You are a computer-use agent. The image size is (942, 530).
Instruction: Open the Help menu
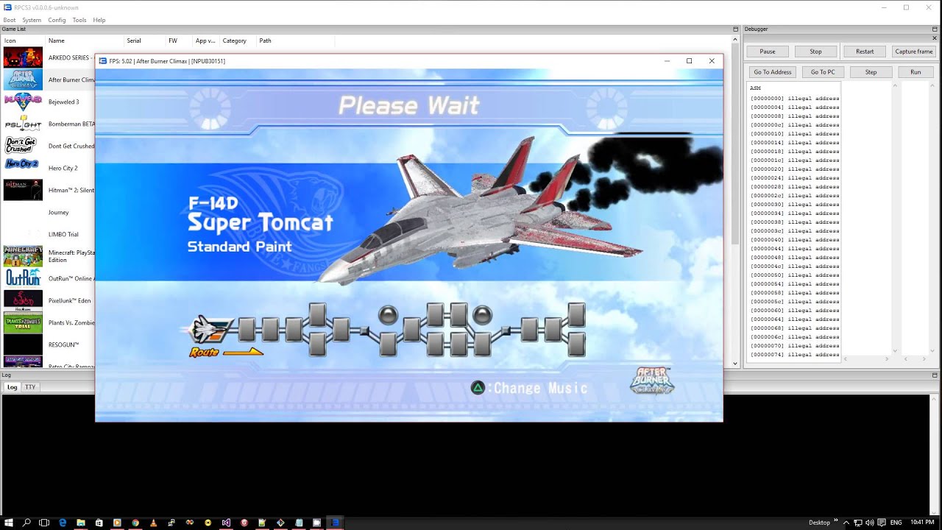99,20
